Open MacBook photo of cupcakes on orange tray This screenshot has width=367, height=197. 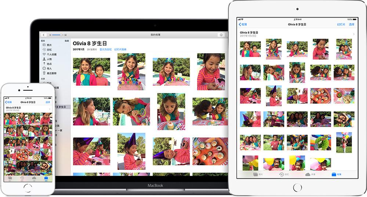coord(210,152)
